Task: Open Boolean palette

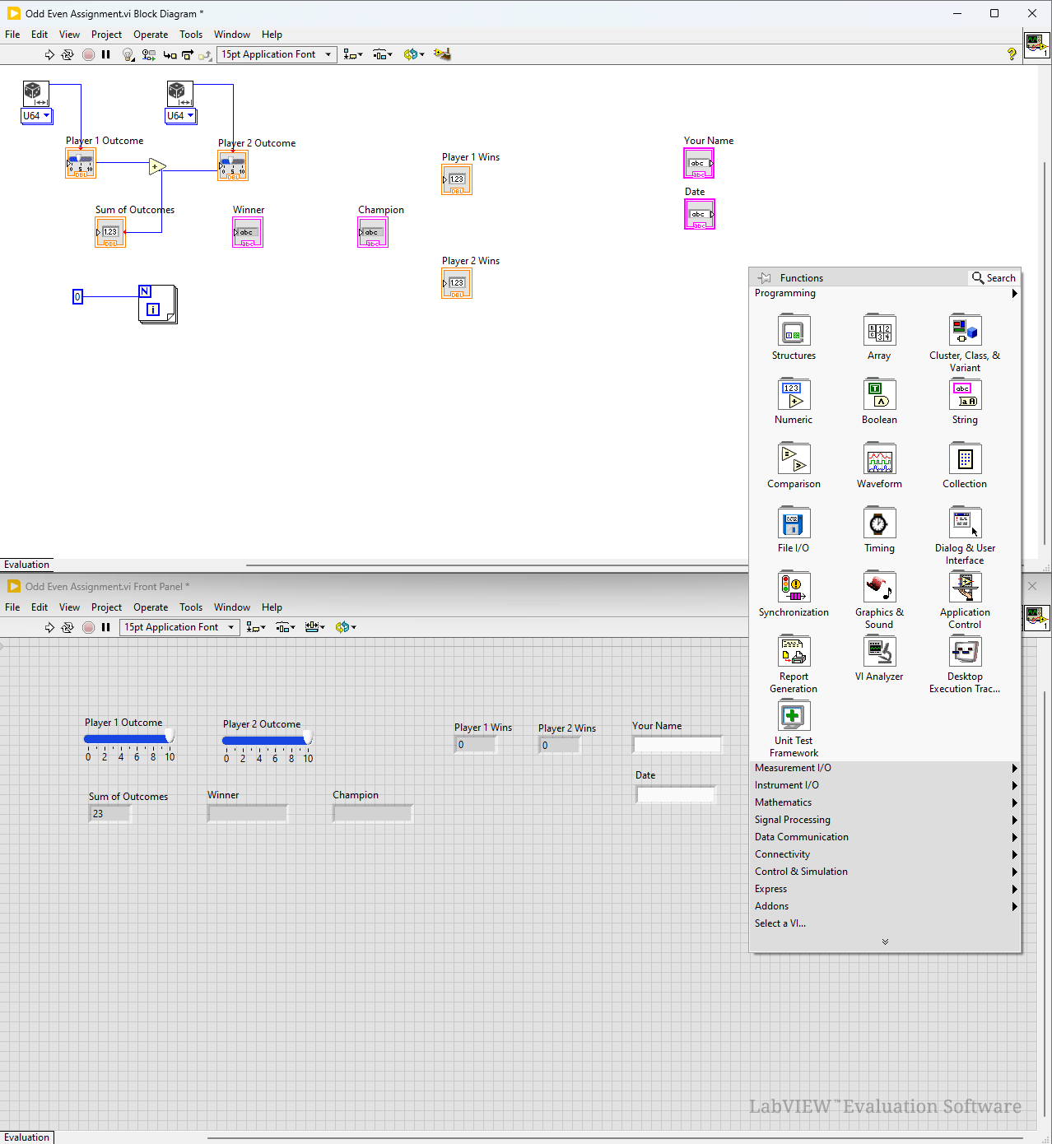Action: tap(879, 402)
